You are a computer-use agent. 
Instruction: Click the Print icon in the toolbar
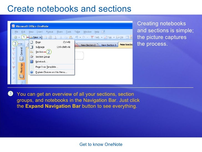click(x=50, y=37)
